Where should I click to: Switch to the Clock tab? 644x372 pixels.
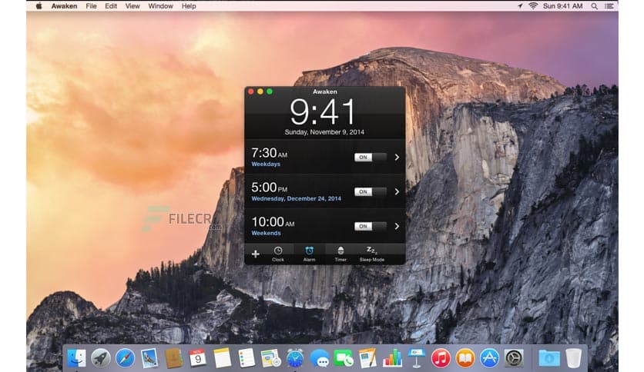pyautogui.click(x=278, y=254)
